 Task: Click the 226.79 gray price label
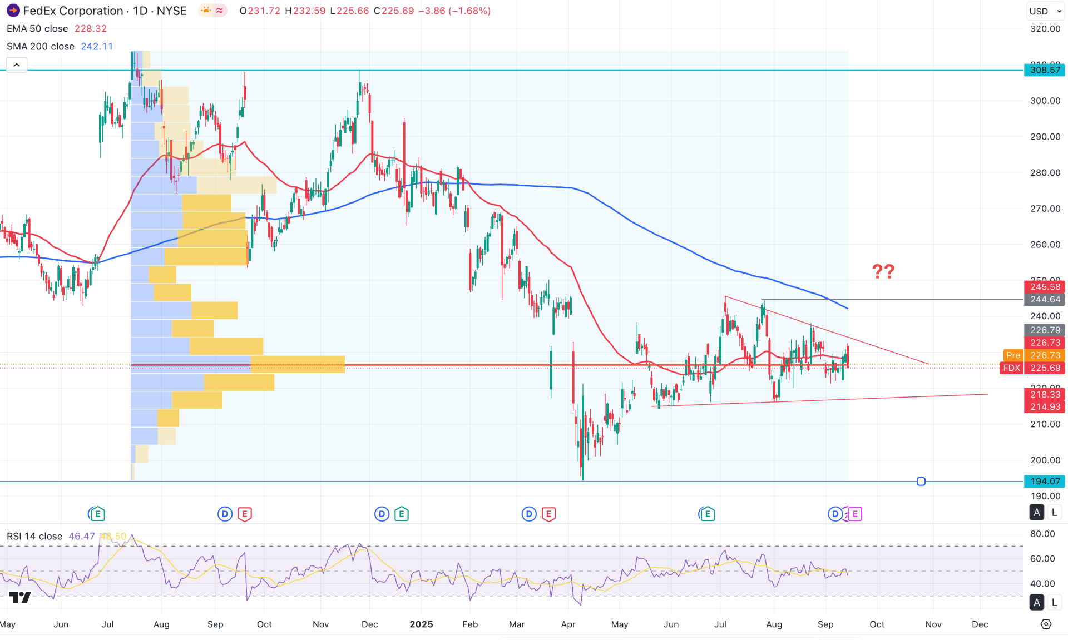[x=1045, y=330]
